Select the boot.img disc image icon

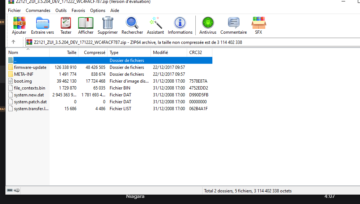[10, 81]
